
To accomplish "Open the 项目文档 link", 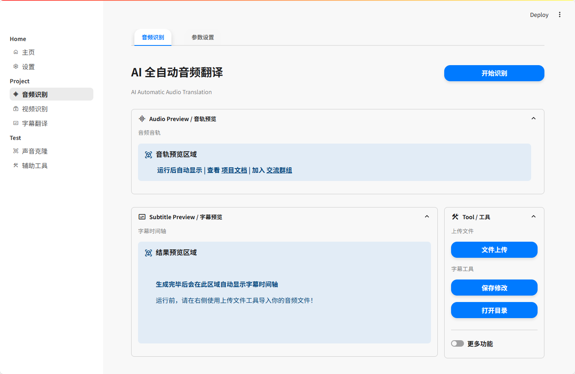I will coord(234,171).
